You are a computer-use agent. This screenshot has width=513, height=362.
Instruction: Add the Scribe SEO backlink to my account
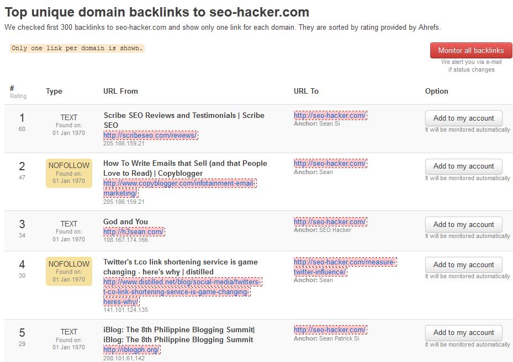point(463,118)
